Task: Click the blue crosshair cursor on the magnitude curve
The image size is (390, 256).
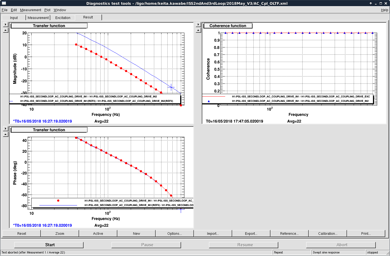Action: click(171, 87)
